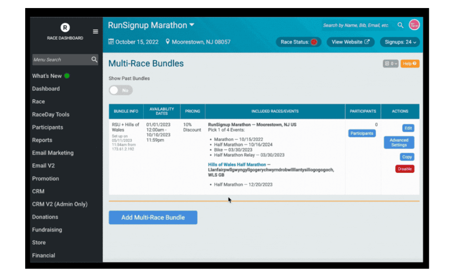
Task: Open Fundraising sidebar menu
Action: coord(47,230)
